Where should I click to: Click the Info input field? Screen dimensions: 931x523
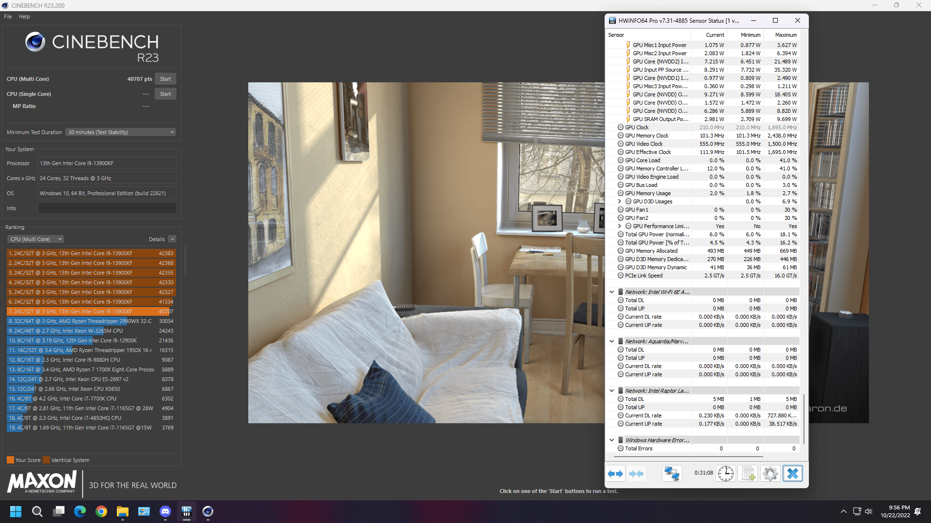point(107,208)
